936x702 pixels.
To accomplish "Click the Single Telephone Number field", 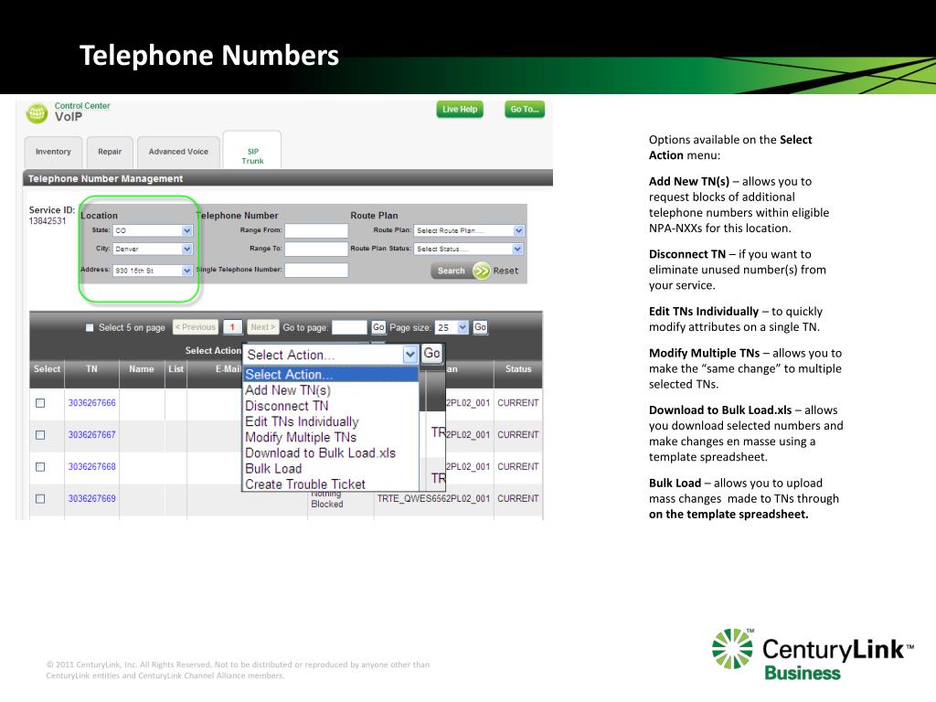I will point(316,270).
